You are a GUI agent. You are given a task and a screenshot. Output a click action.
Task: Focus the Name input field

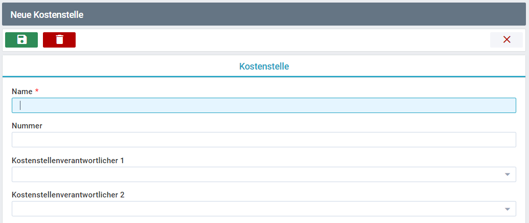click(264, 105)
